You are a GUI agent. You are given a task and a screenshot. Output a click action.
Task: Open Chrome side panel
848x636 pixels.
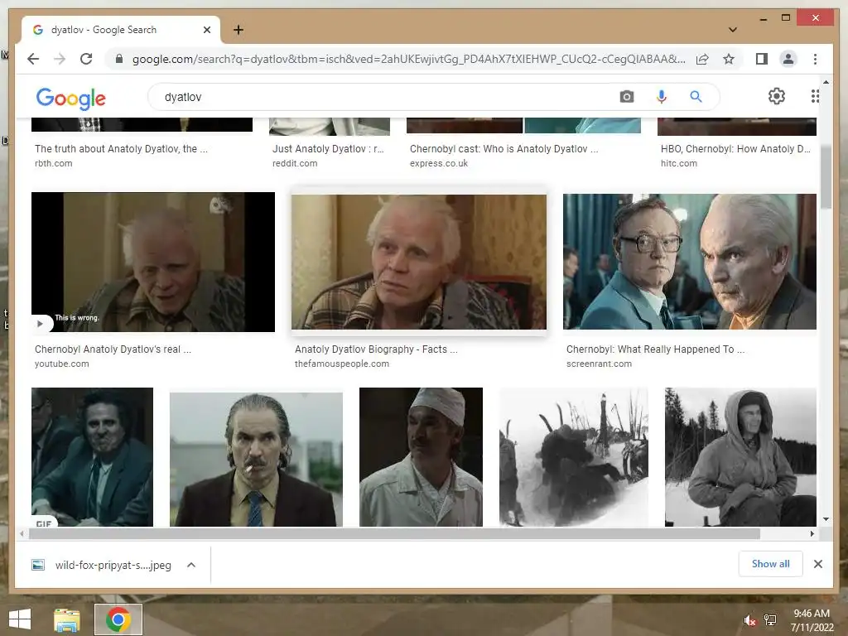tap(762, 59)
